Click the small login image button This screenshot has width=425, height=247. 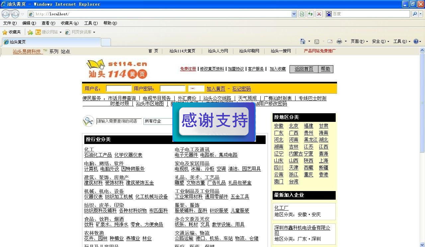click(x=196, y=88)
